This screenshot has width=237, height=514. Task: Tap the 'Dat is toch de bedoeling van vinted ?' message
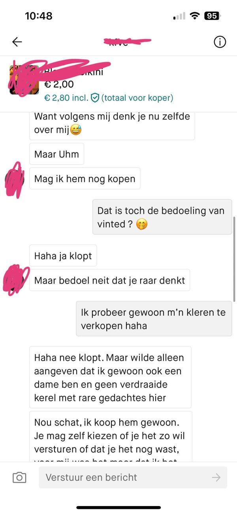pyautogui.click(x=162, y=217)
